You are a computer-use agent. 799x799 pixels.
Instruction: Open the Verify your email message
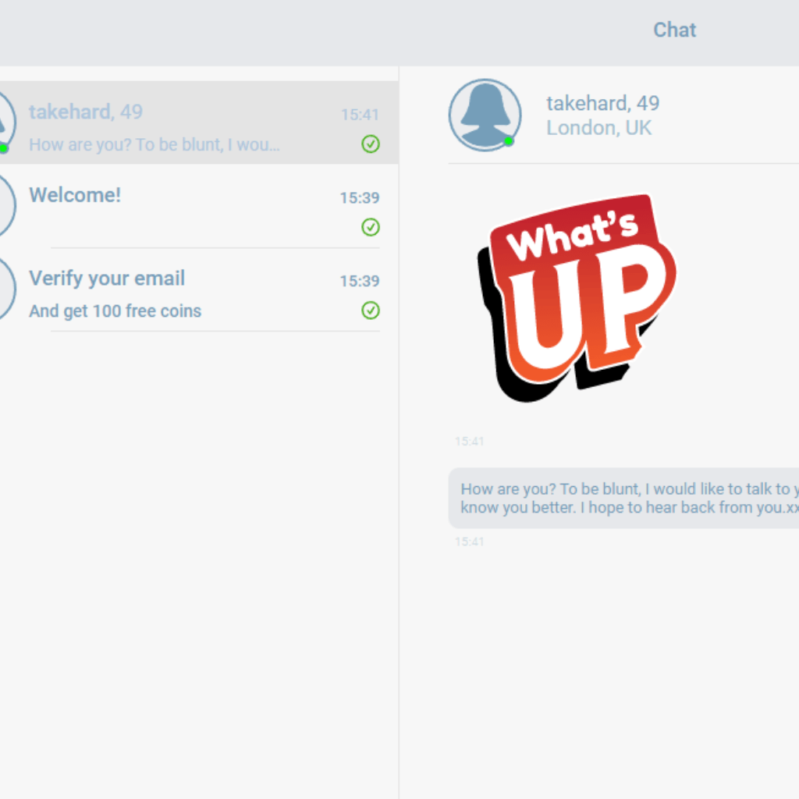pyautogui.click(x=199, y=289)
